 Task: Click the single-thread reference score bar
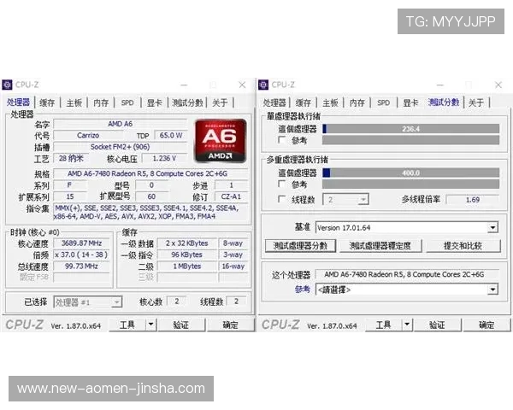[x=411, y=140]
